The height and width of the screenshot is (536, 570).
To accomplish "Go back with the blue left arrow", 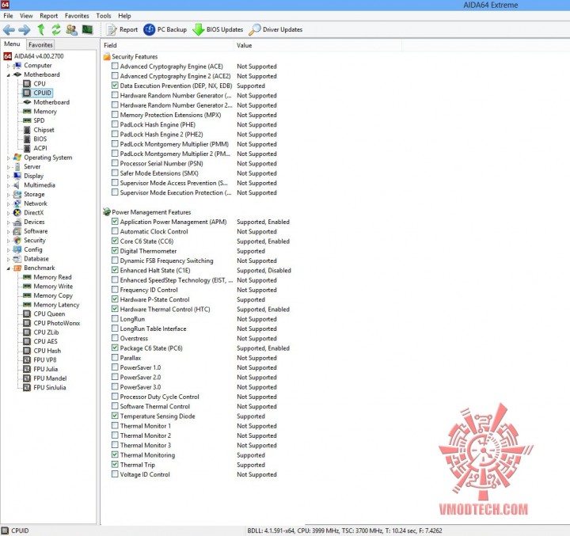I will coord(9,29).
